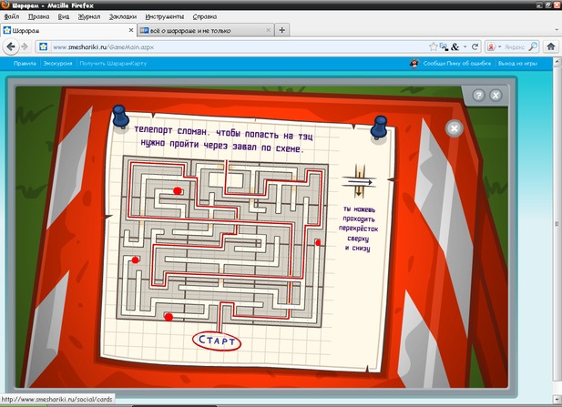562x407 pixels.
Task: Click the Firefox logo in title bar
Action: (x=5, y=5)
